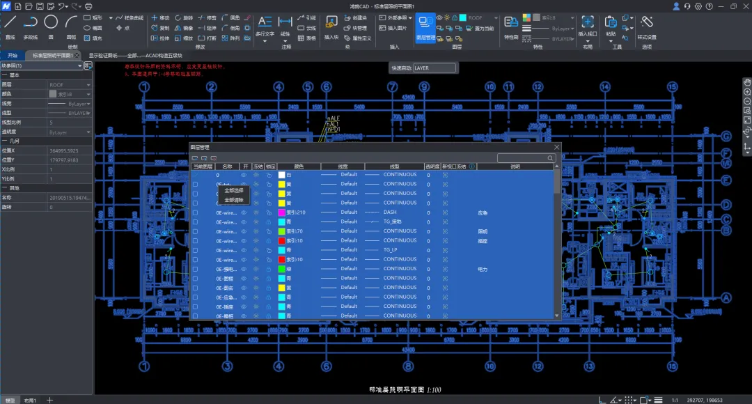Image resolution: width=752 pixels, height=404 pixels.
Task: Open the 透明度 ByLayer dropdown in properties panel
Action: [88, 132]
